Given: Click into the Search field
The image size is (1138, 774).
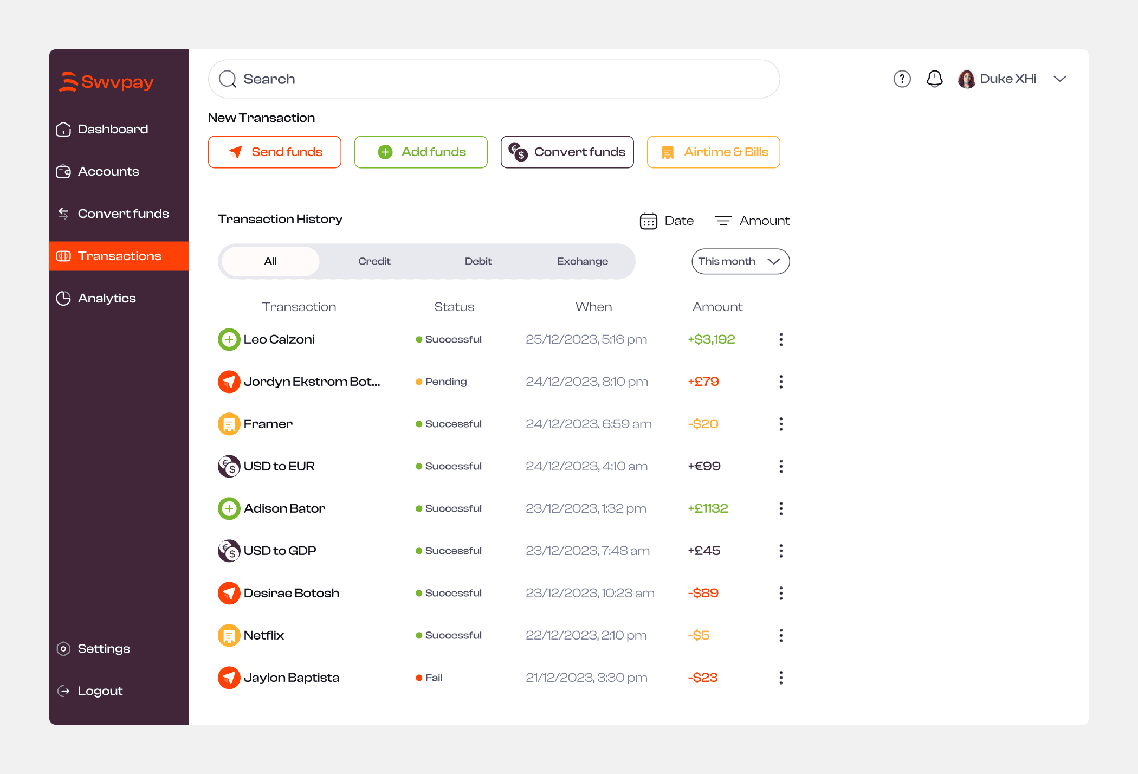Looking at the screenshot, I should [x=493, y=79].
